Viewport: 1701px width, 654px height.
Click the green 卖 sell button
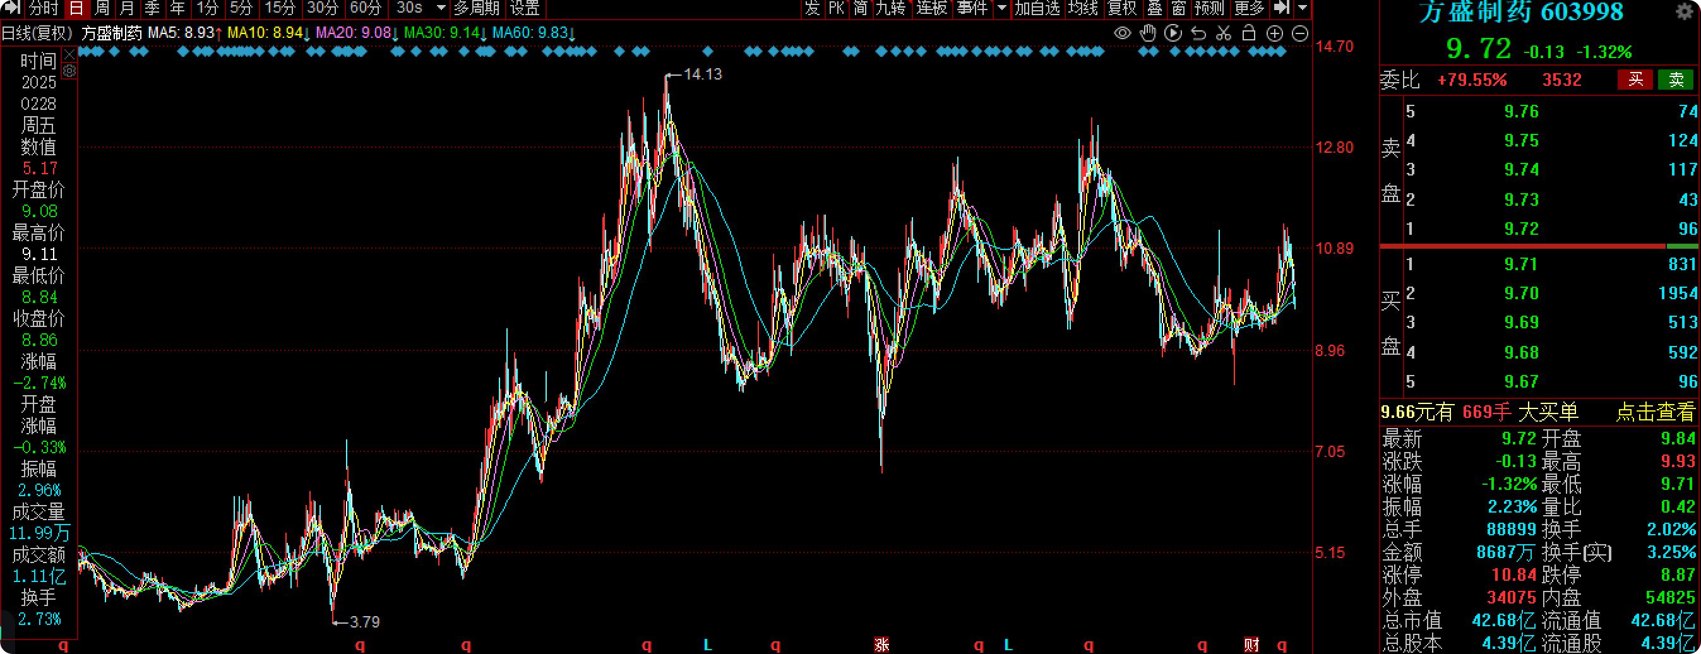click(x=1676, y=79)
